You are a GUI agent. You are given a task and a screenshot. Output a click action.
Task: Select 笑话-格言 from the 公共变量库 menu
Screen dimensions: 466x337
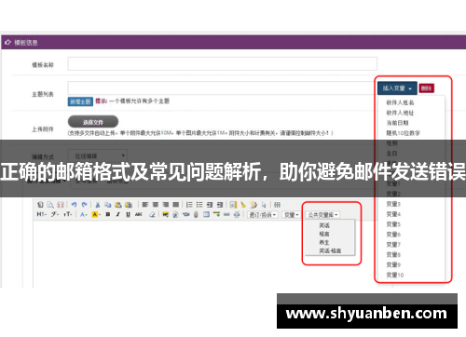(x=330, y=250)
